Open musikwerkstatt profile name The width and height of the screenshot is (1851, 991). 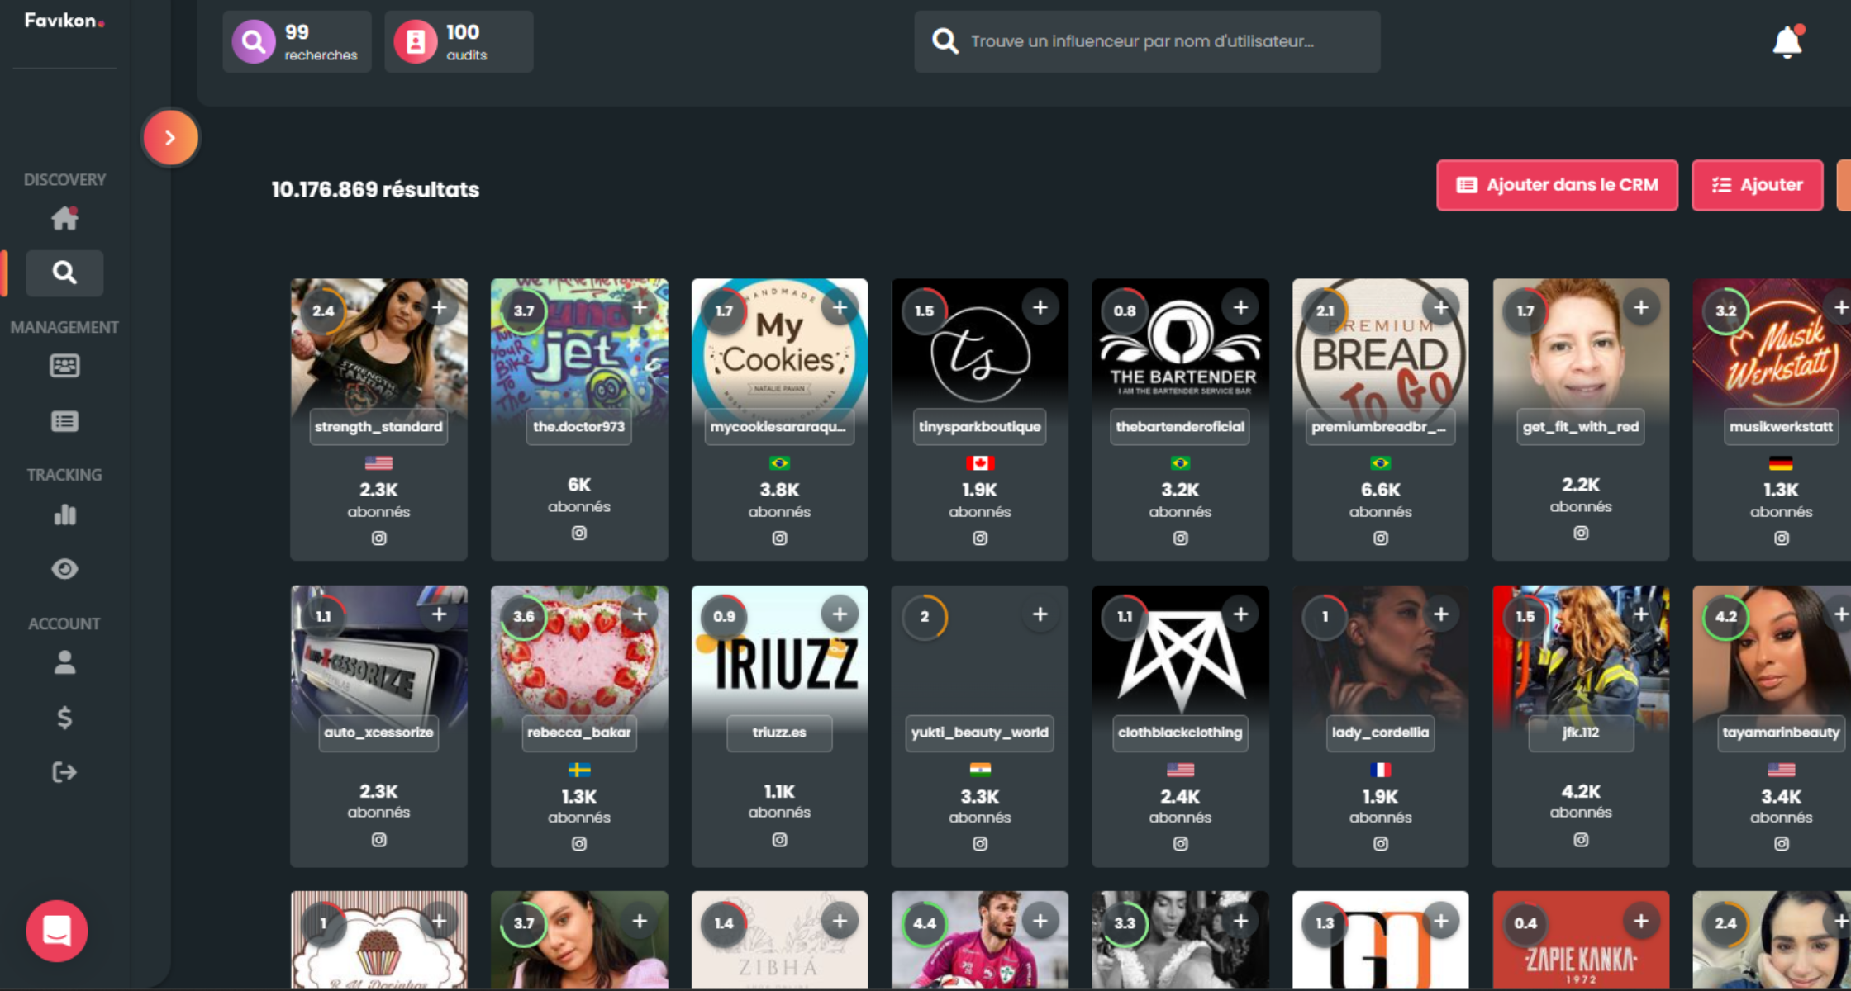1781,427
